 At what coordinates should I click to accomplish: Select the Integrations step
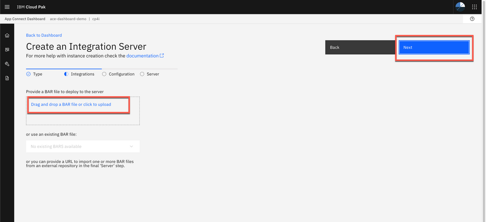[x=79, y=74]
